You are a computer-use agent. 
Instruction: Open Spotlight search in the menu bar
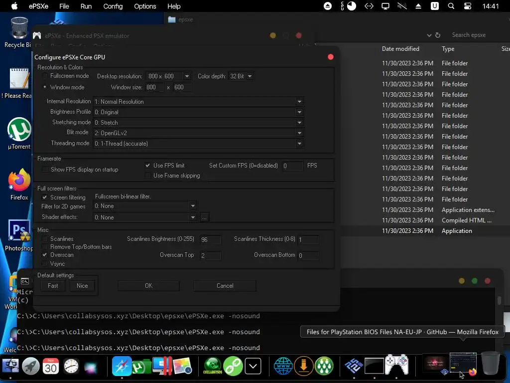point(451,6)
